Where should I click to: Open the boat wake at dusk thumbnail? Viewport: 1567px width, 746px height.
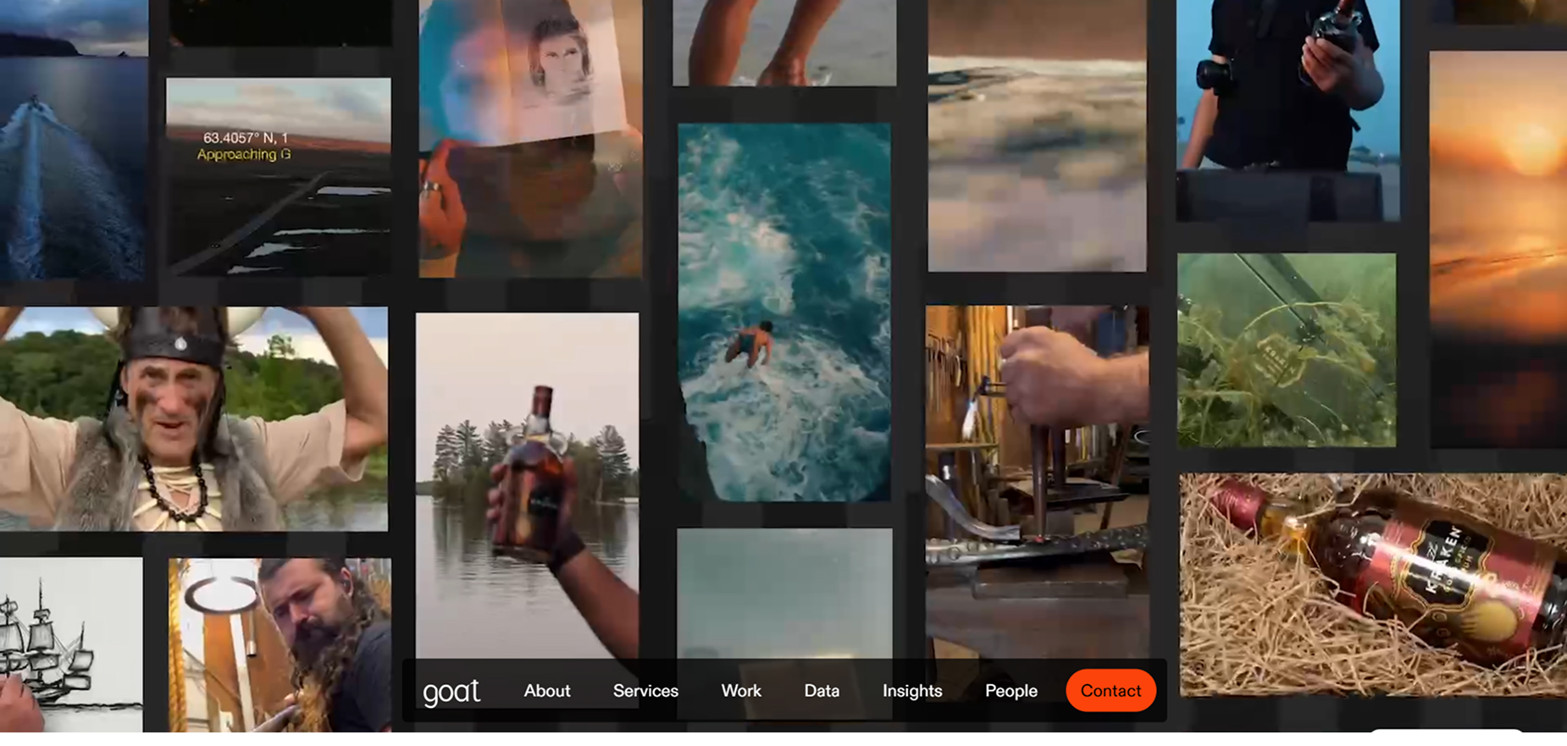coord(74,140)
